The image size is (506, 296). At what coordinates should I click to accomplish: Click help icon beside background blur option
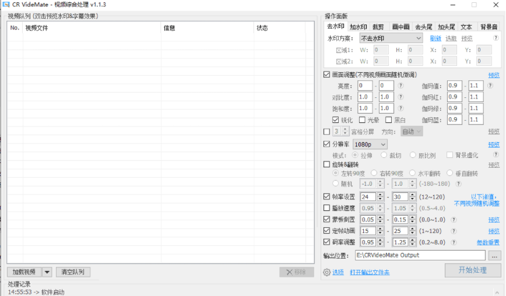click(496, 155)
